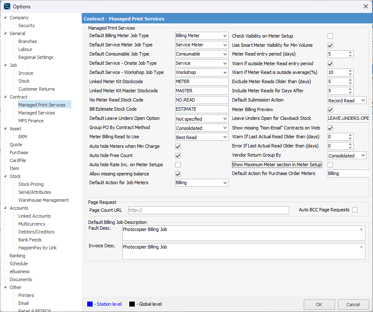Select Managed Services in the tree
Screen dimensions: 373x312
point(37,113)
